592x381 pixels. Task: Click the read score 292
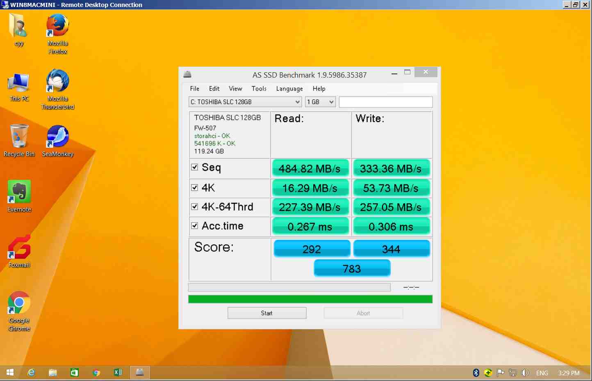tap(312, 249)
